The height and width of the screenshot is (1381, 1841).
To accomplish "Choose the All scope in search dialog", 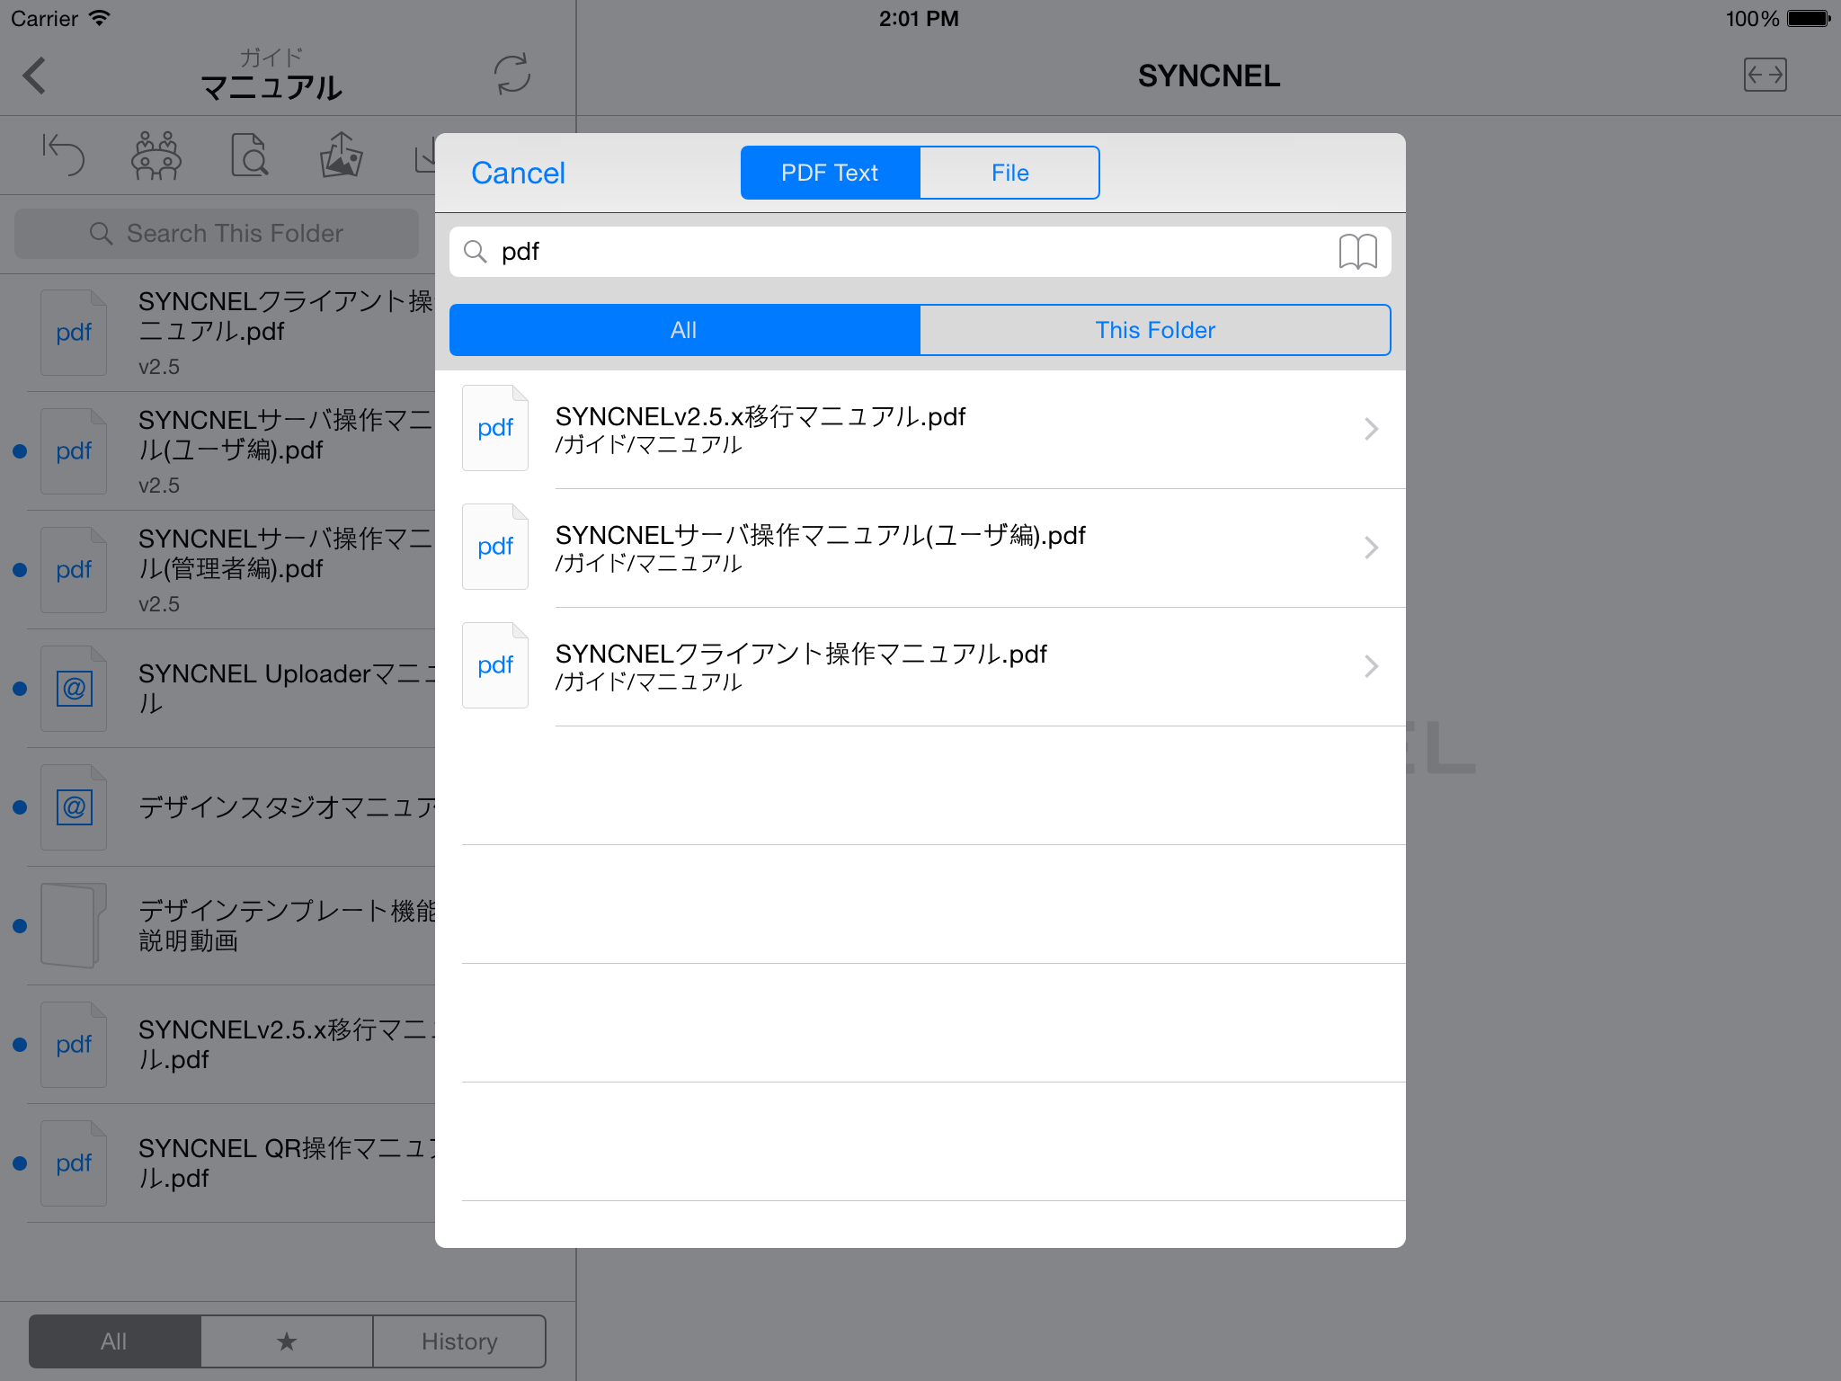I will point(684,330).
